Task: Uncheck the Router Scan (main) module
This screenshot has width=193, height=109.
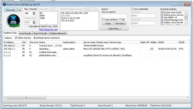Action: (x=162, y=12)
